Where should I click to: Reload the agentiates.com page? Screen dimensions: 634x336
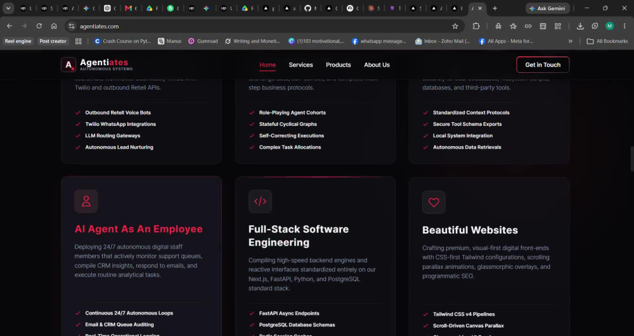(x=39, y=26)
